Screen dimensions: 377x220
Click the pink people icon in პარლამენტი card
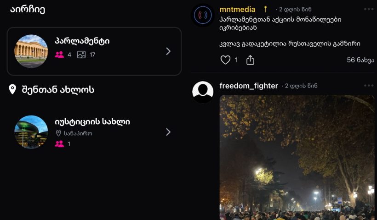point(59,55)
